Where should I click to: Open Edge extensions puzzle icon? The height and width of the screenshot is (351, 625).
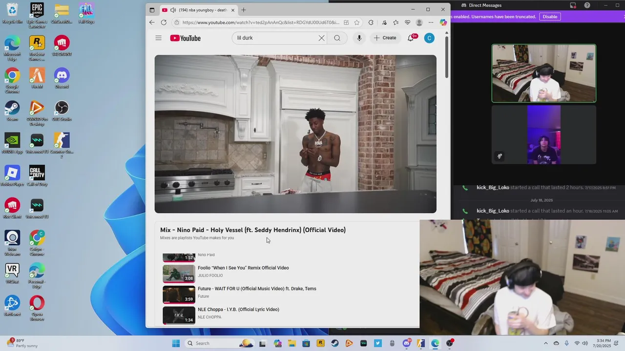tap(371, 22)
